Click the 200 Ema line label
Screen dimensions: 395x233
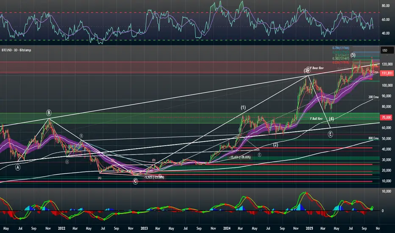[373, 97]
